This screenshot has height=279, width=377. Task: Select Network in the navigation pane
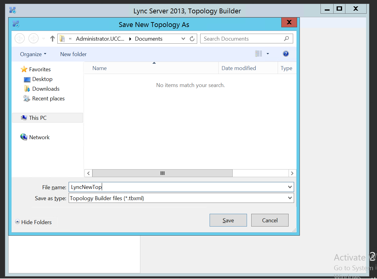pos(39,137)
